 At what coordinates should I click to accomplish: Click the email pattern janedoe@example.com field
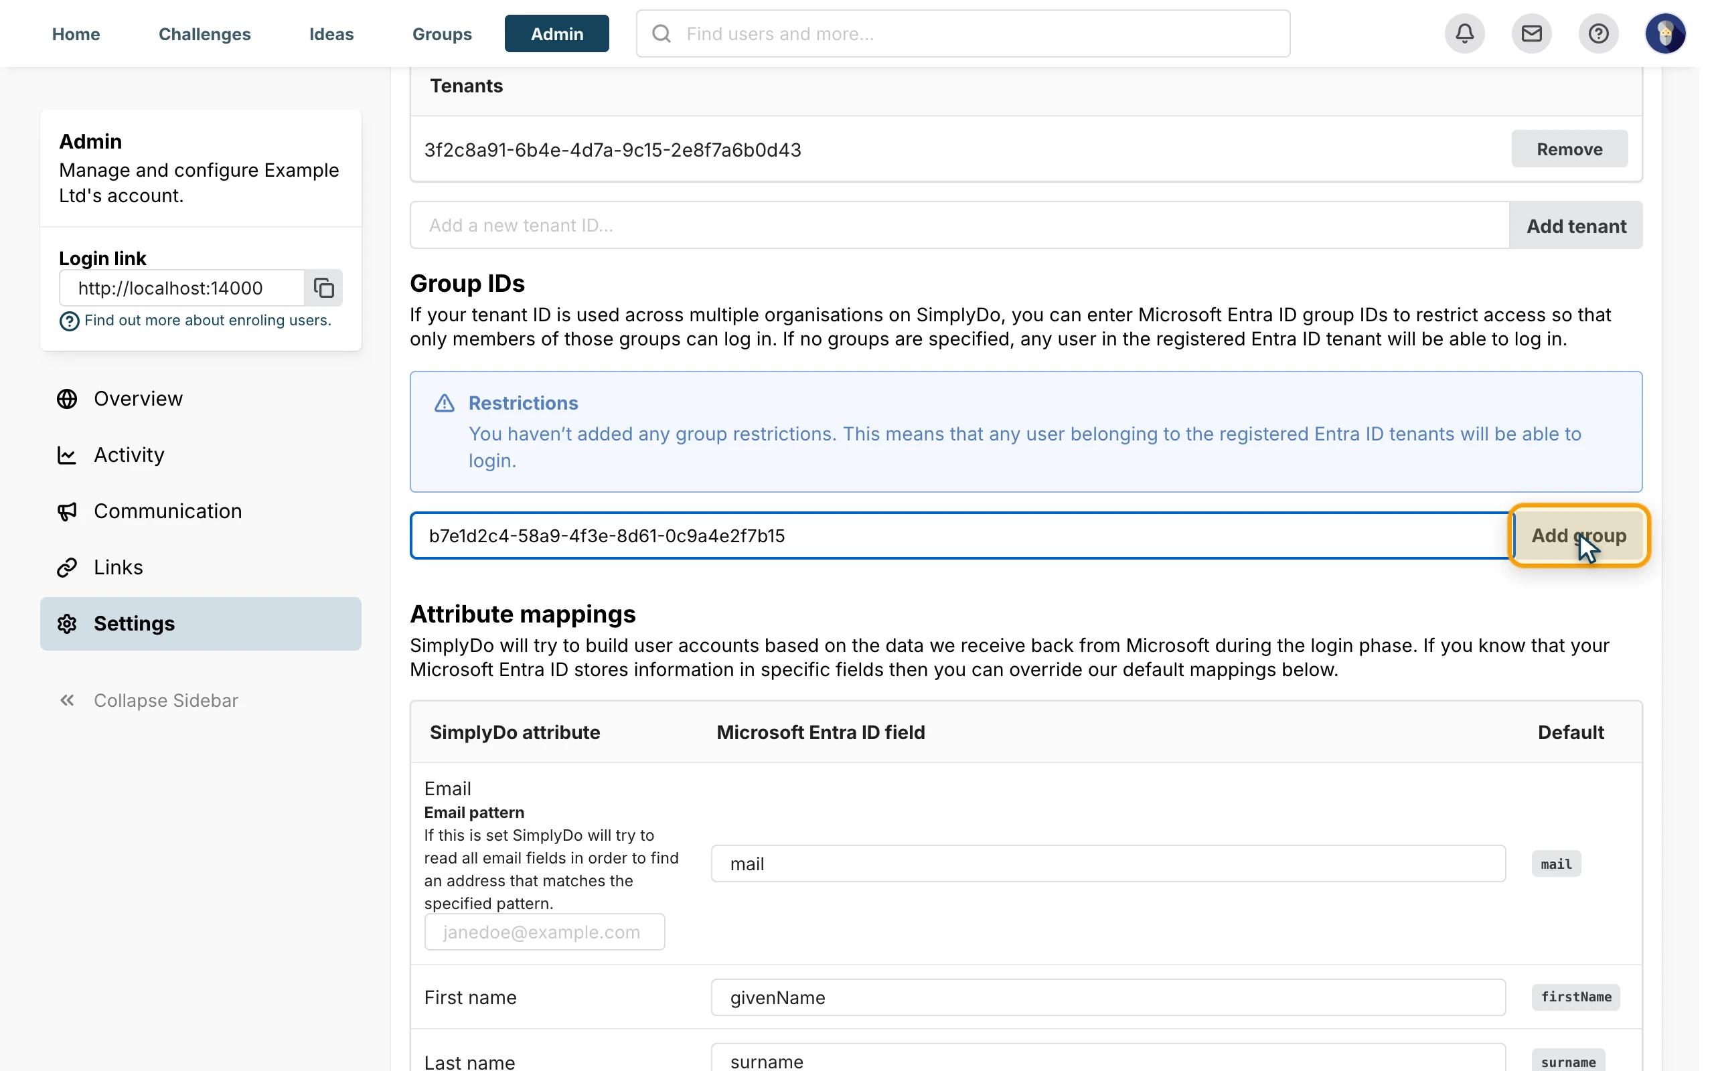544,932
